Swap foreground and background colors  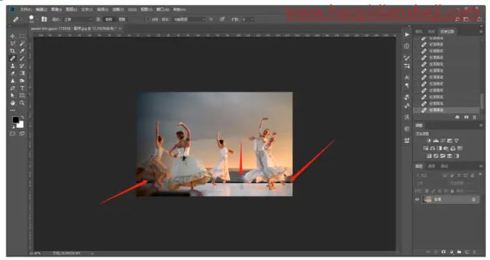(22, 118)
